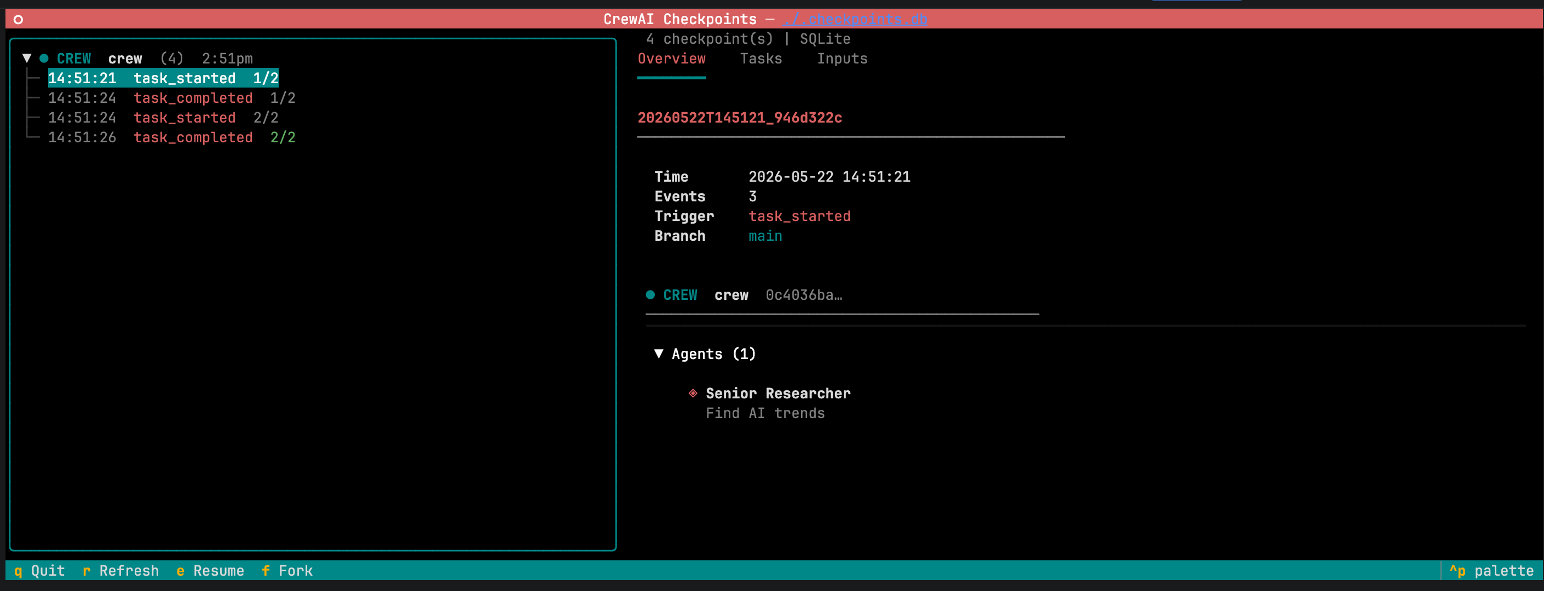Screen dimensions: 1544x591
Task: Click the circle icon in the header bar
Action: coord(18,19)
